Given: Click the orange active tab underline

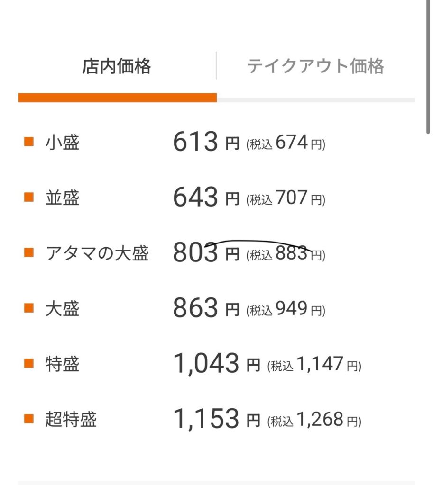Looking at the screenshot, I should [x=118, y=98].
